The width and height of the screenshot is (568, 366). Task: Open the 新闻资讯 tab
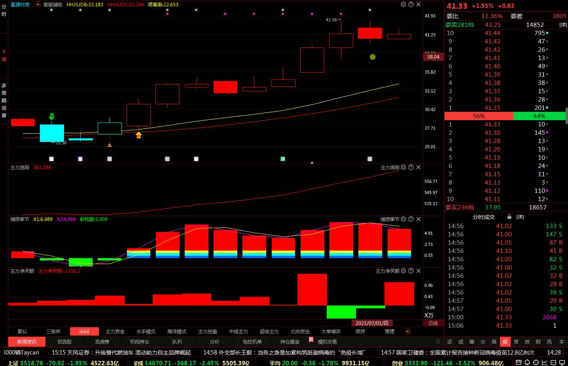tap(27, 341)
